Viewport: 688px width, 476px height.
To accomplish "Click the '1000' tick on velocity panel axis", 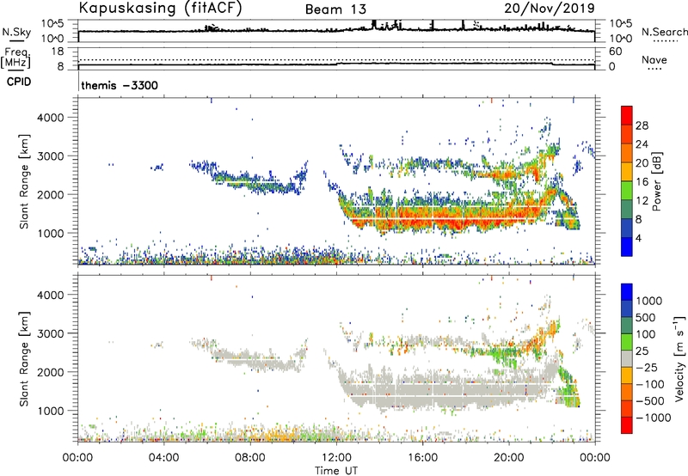I will click(x=50, y=411).
